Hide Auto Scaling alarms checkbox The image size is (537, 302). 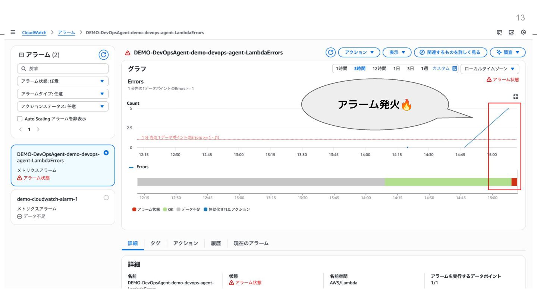tap(20, 119)
